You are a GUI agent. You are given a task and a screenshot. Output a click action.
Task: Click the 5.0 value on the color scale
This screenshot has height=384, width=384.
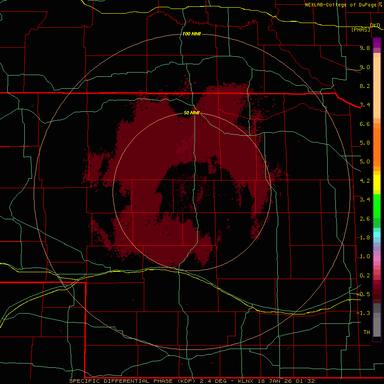(365, 162)
